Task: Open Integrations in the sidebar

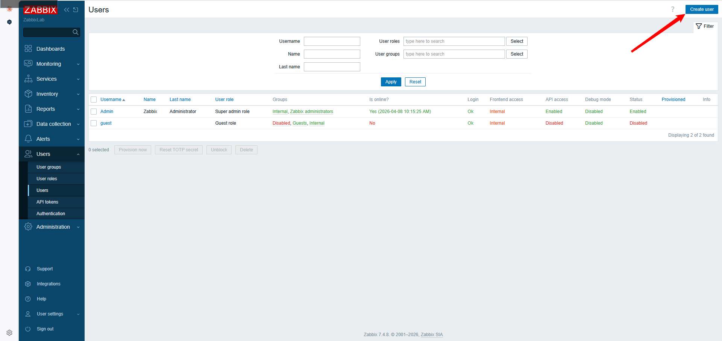Action: [49, 284]
